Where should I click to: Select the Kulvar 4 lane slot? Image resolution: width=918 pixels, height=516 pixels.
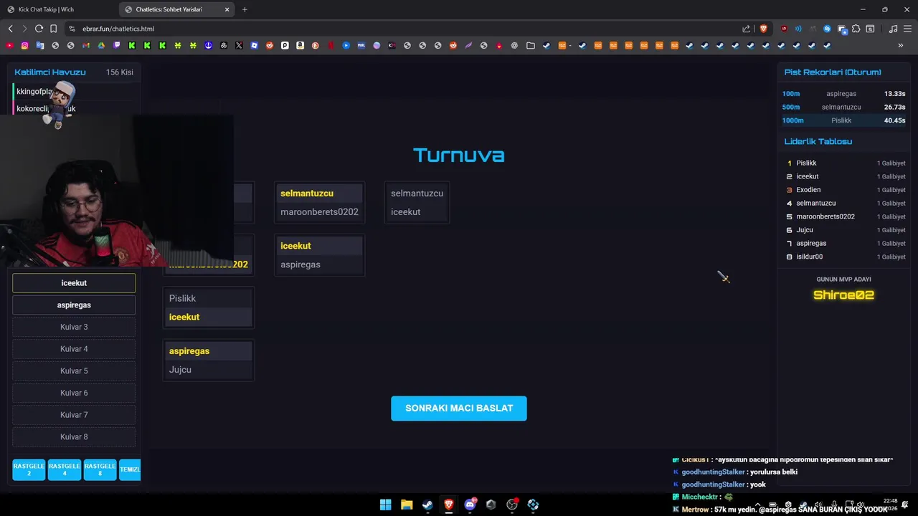[x=74, y=349]
